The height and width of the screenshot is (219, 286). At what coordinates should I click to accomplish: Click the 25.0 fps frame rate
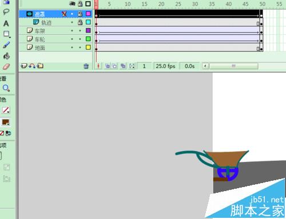[165, 66]
